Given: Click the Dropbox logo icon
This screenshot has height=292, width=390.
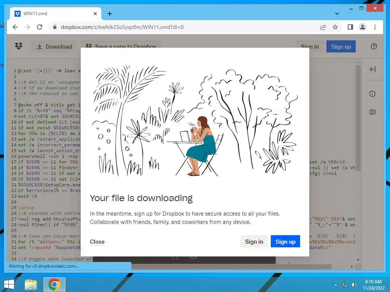Looking at the screenshot, I should 19,46.
